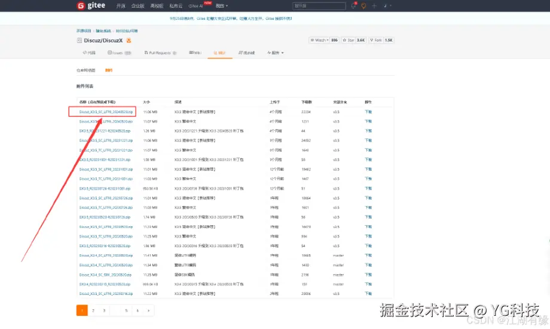
Task: Expand the 我的 dropdown in the header
Action: 222,6
